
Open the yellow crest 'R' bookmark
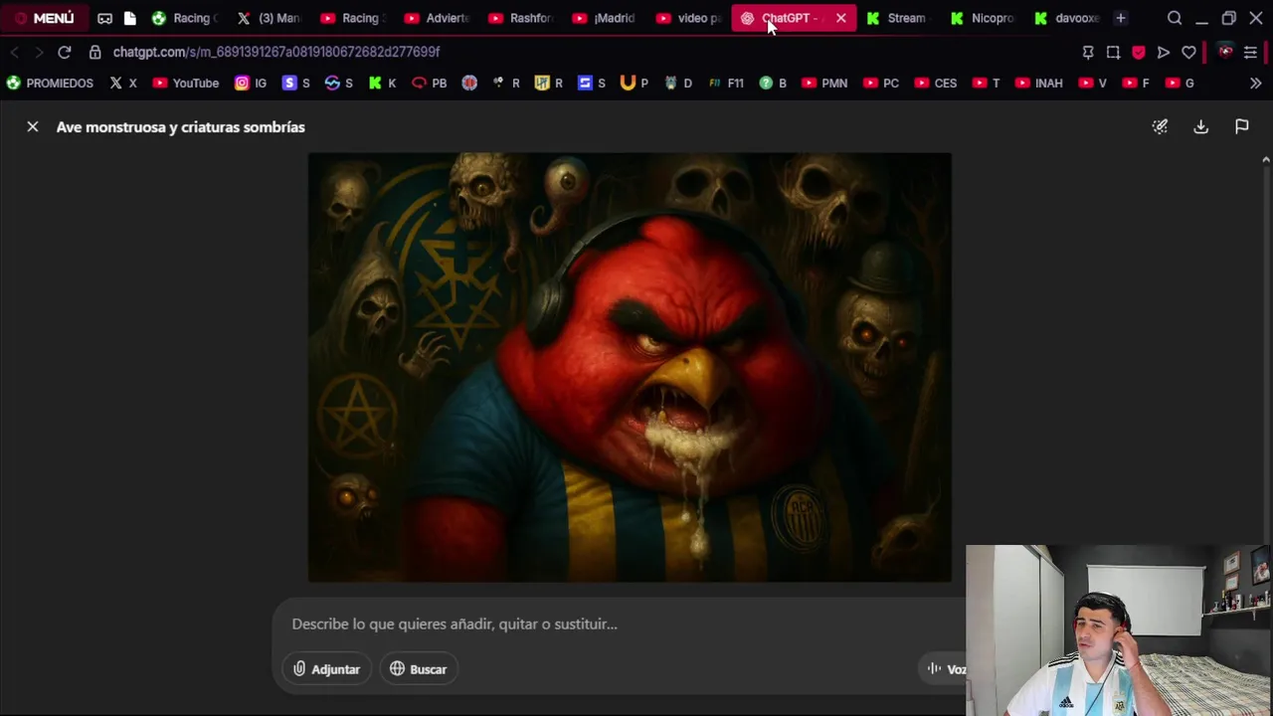click(549, 84)
